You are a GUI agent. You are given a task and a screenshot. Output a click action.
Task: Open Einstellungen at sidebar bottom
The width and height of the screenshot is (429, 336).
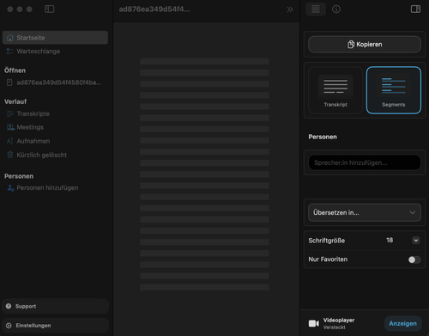(55, 326)
